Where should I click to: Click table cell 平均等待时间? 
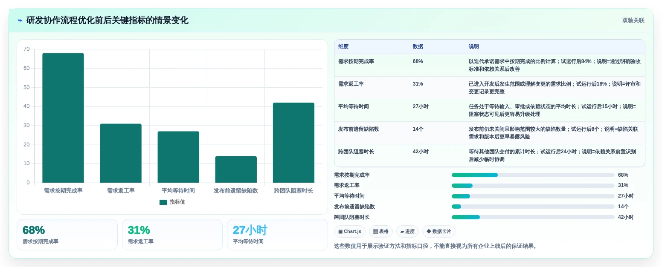coord(354,107)
